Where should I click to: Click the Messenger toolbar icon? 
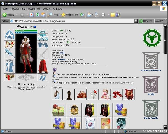coord(118,15)
